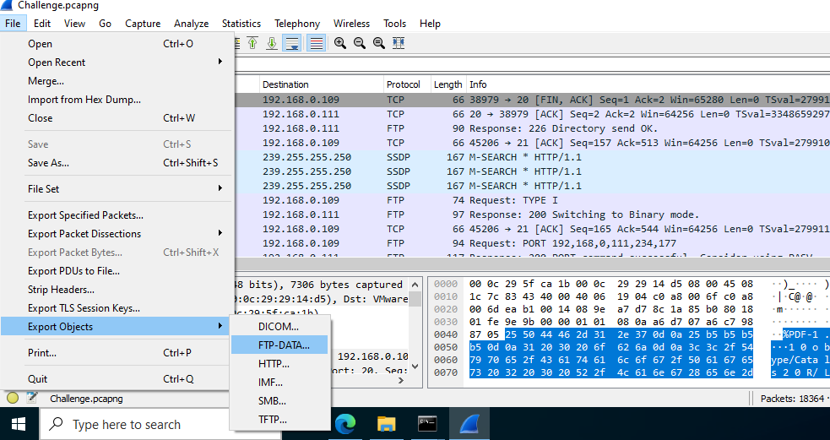Open the Capture menu
The image size is (830, 440).
[143, 24]
